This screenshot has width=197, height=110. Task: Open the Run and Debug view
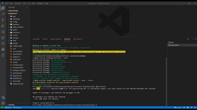tap(3, 26)
